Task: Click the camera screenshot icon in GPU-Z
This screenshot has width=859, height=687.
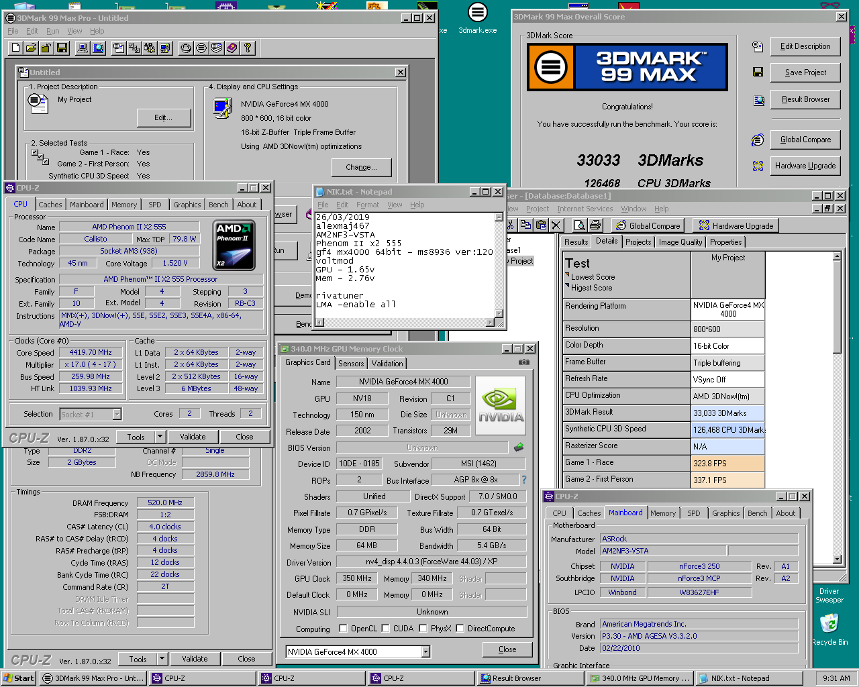Action: click(524, 363)
